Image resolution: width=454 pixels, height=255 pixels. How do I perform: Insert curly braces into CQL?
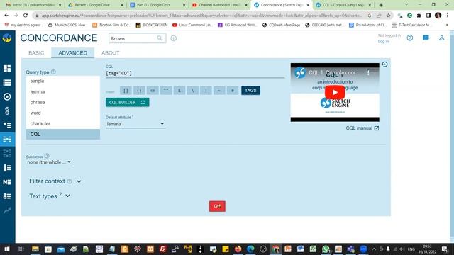(139, 91)
